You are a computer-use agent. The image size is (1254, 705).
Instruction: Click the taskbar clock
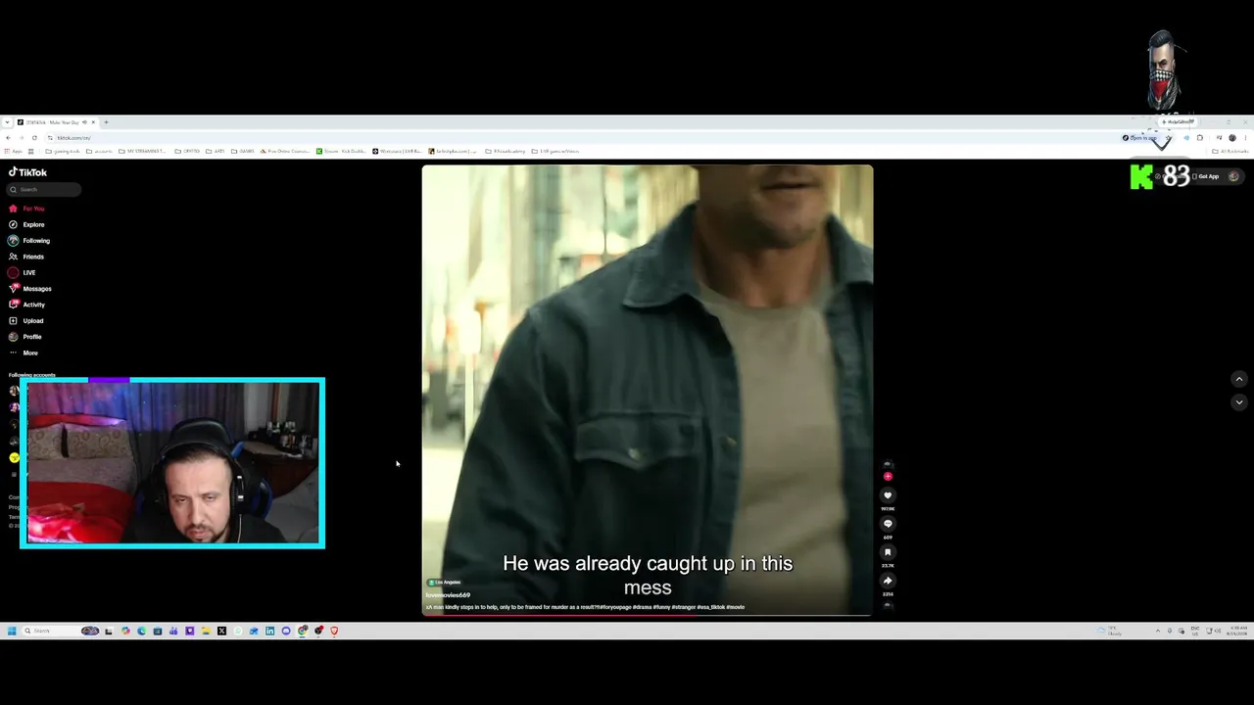1238,632
